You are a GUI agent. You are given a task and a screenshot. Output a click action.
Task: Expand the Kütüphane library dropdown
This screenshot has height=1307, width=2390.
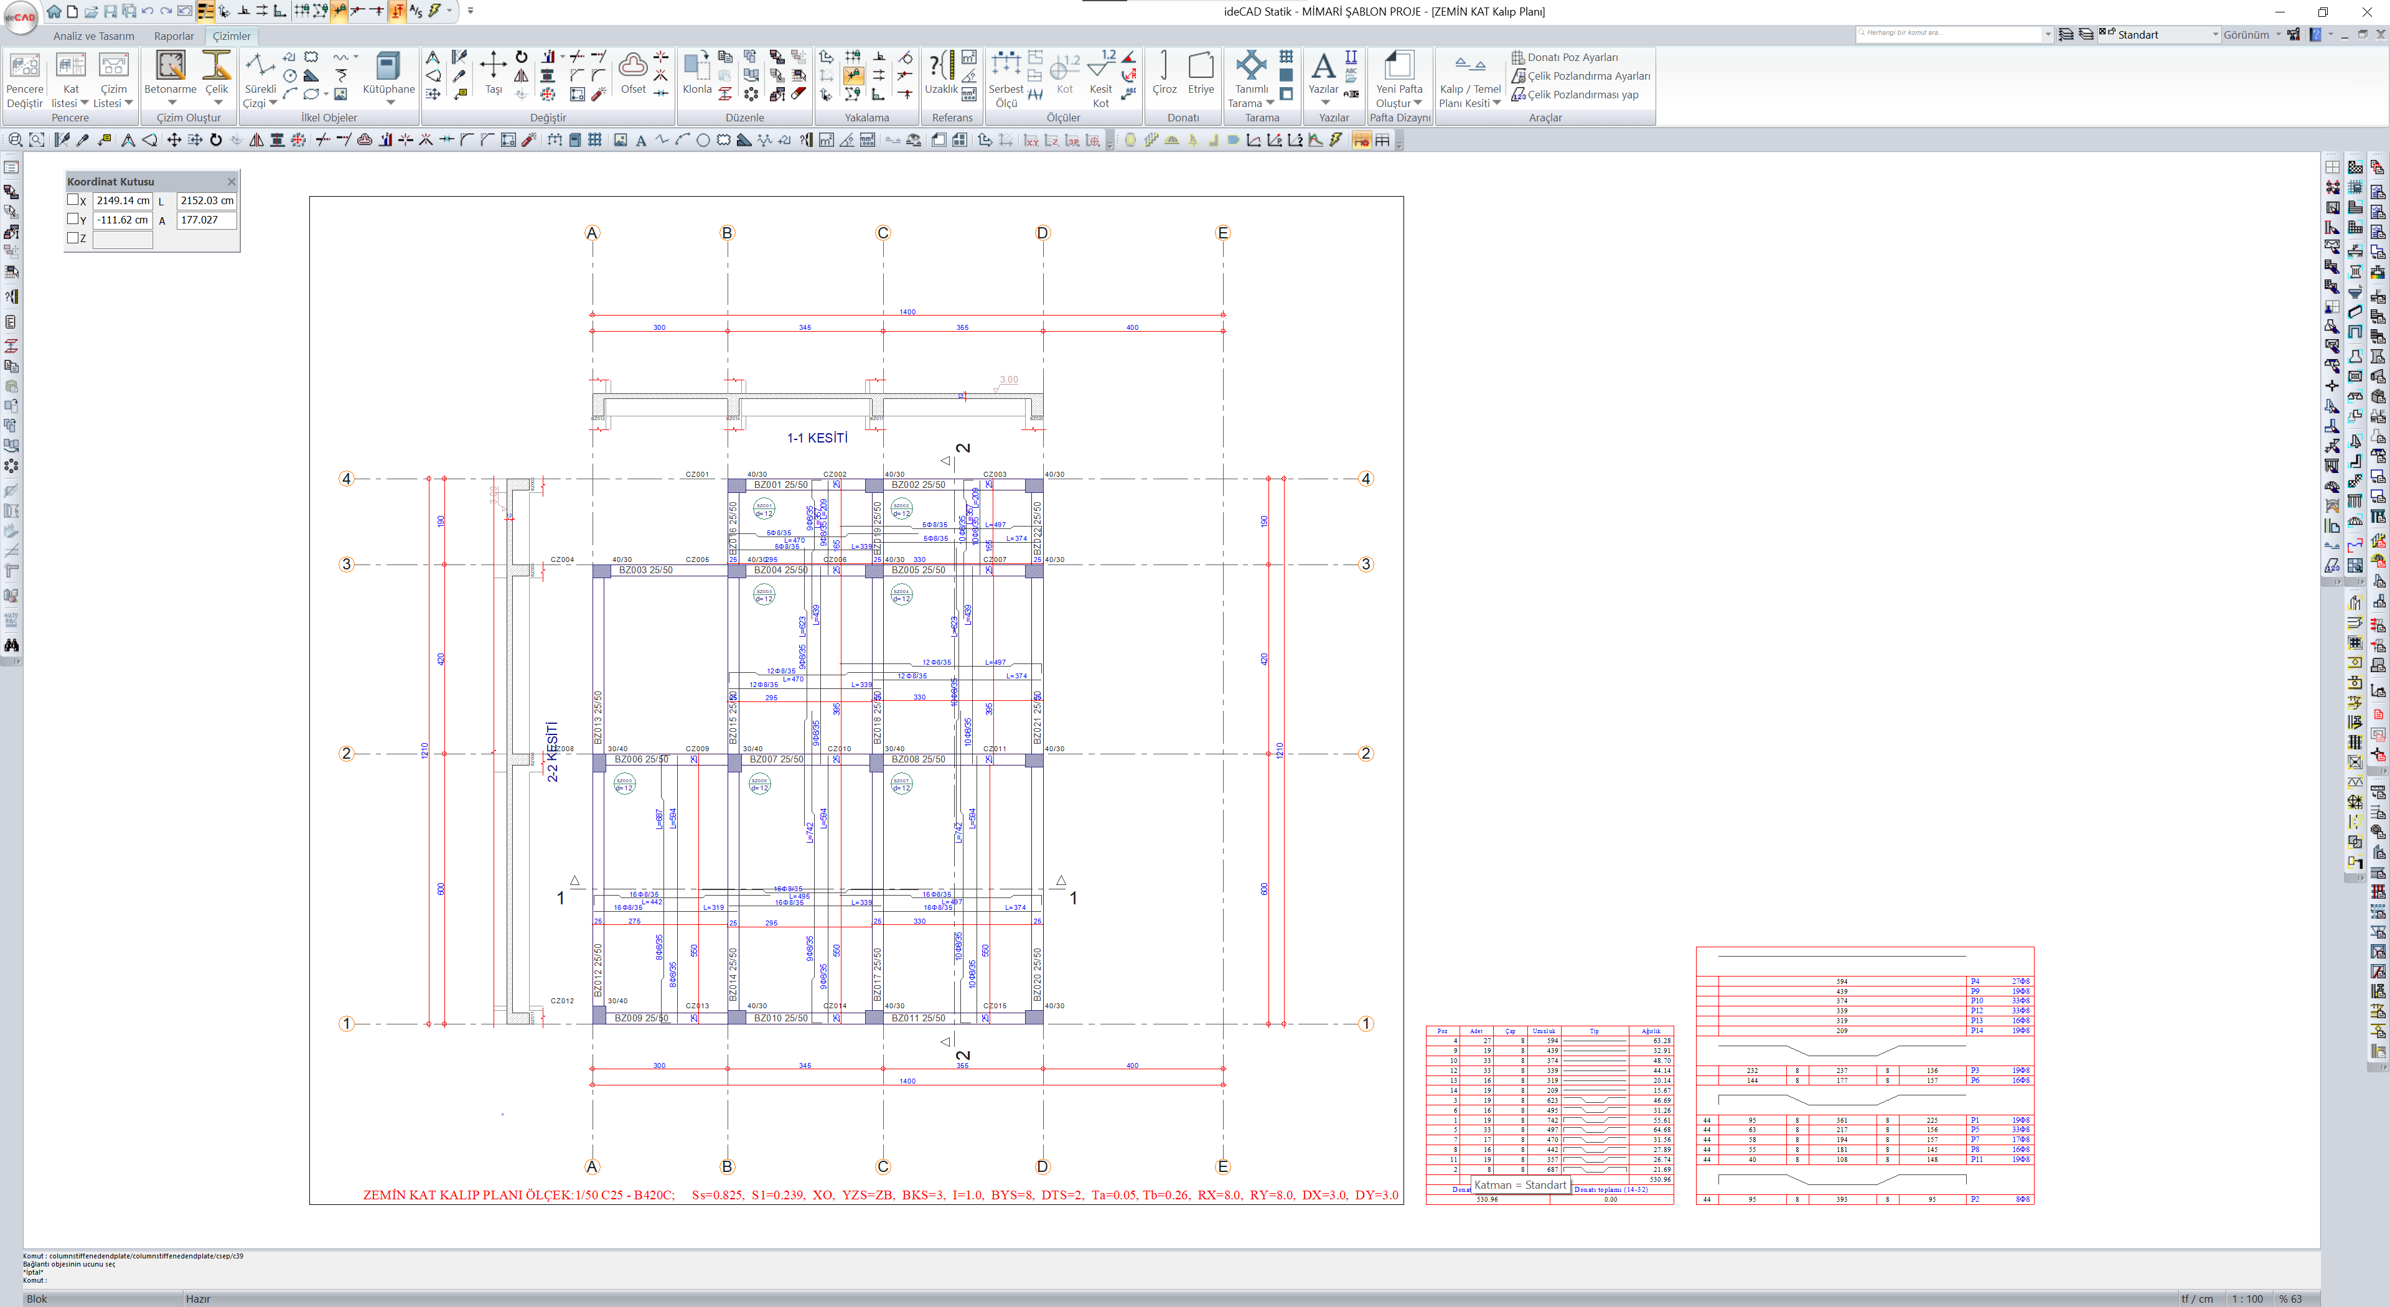tap(390, 103)
